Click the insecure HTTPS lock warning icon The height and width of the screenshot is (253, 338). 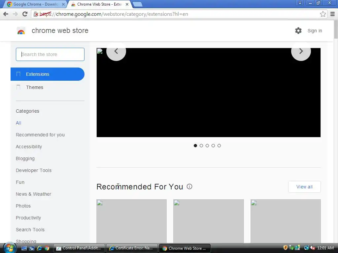(x=36, y=14)
